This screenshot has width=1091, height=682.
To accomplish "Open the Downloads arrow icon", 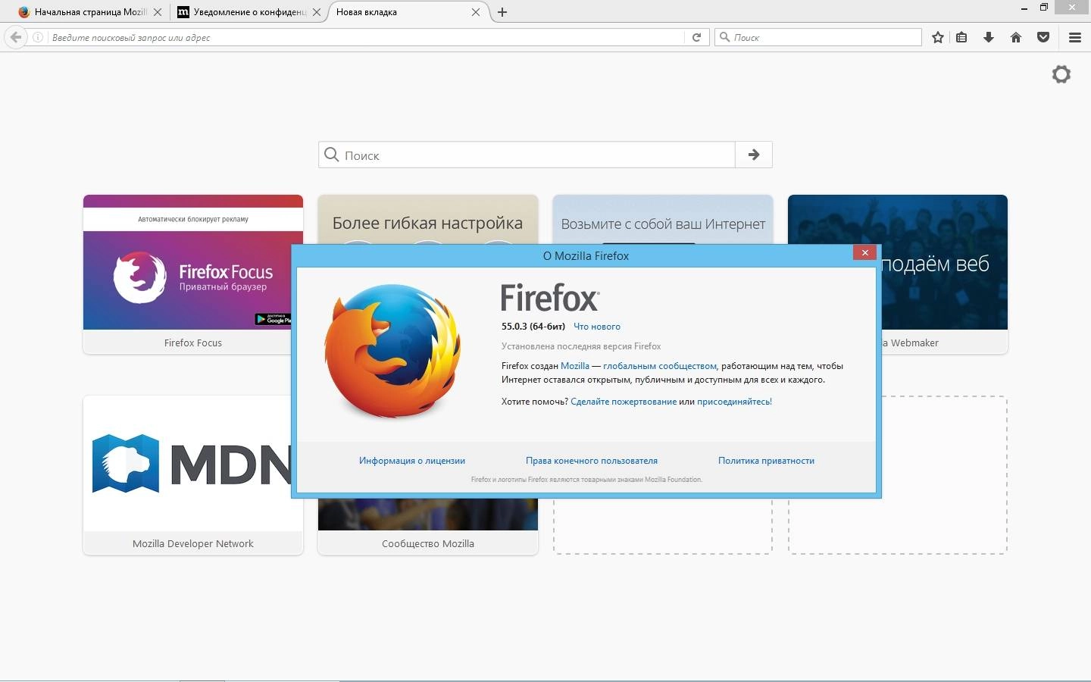I will [x=989, y=37].
